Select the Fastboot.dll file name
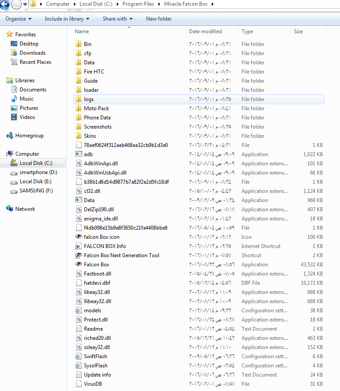The height and width of the screenshot is (391, 340). click(98, 273)
